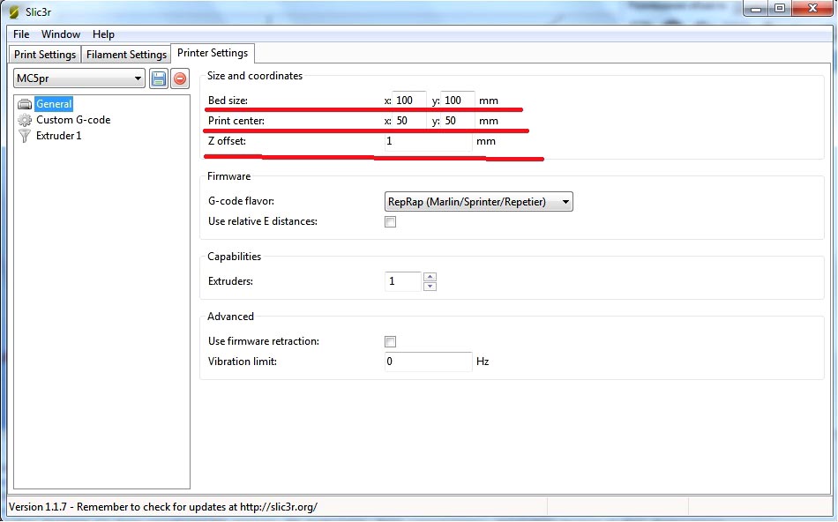The image size is (838, 522).
Task: Click the 'Capabilities' group heading
Action: [234, 257]
